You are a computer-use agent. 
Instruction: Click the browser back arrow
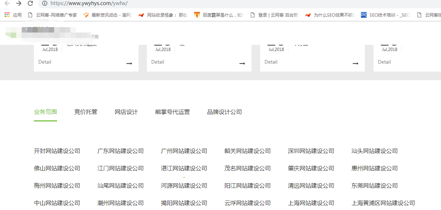(7, 3)
